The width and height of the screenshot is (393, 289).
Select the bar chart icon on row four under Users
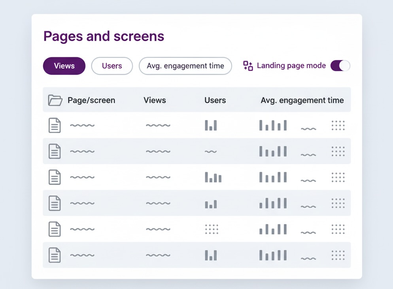212,203
